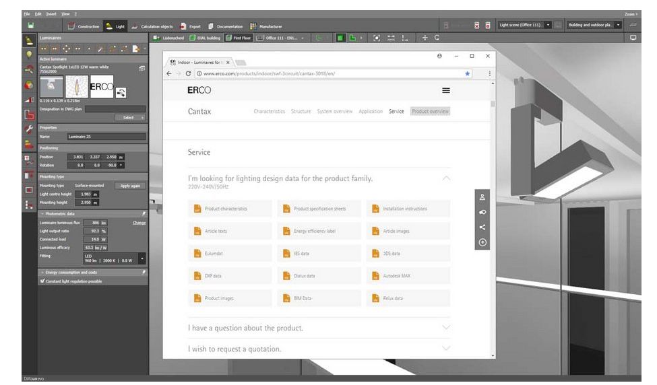Click the Luminaire 25 name field

(106, 137)
